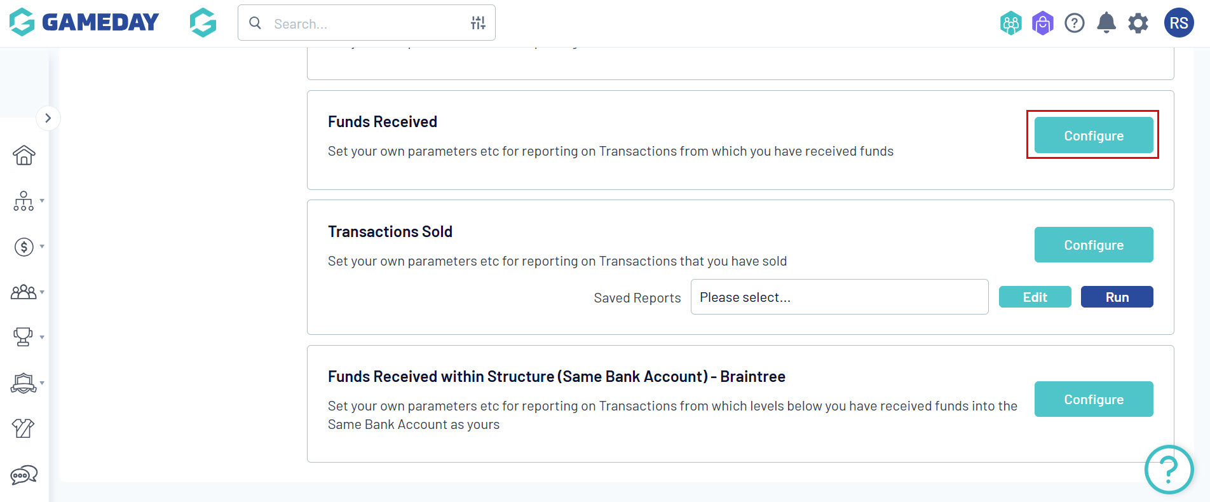Run the selected saved report

(1117, 297)
